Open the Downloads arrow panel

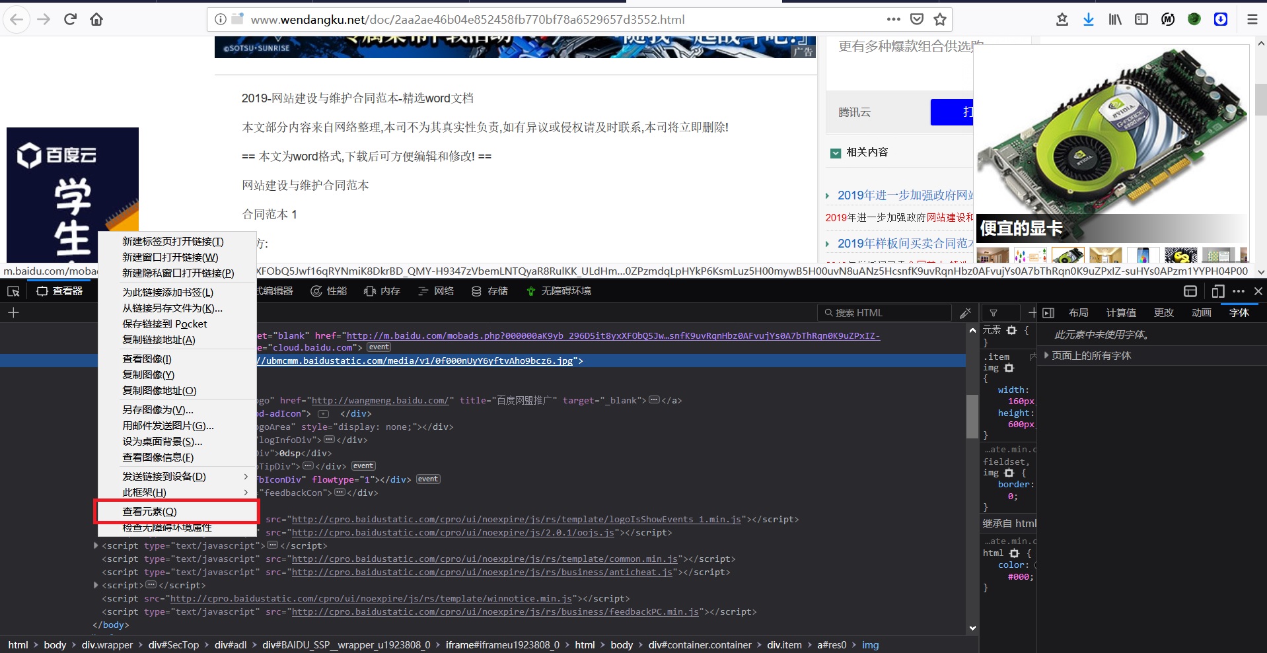[1088, 19]
